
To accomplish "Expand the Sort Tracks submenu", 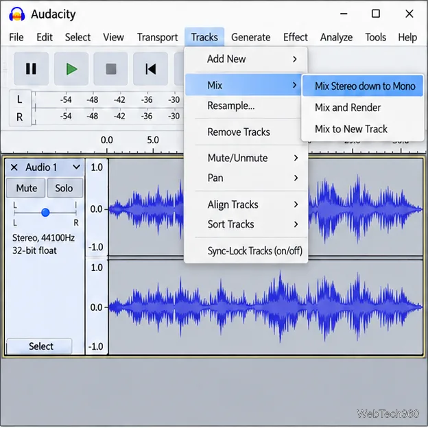I will [x=246, y=224].
